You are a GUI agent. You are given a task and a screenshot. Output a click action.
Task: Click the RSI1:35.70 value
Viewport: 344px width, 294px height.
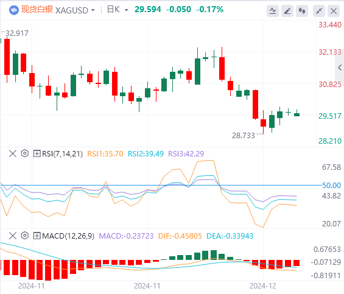(105, 153)
